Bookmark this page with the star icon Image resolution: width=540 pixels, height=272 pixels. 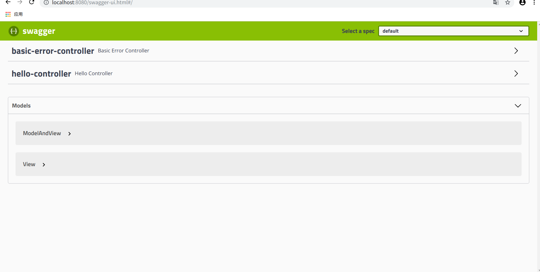click(x=508, y=3)
